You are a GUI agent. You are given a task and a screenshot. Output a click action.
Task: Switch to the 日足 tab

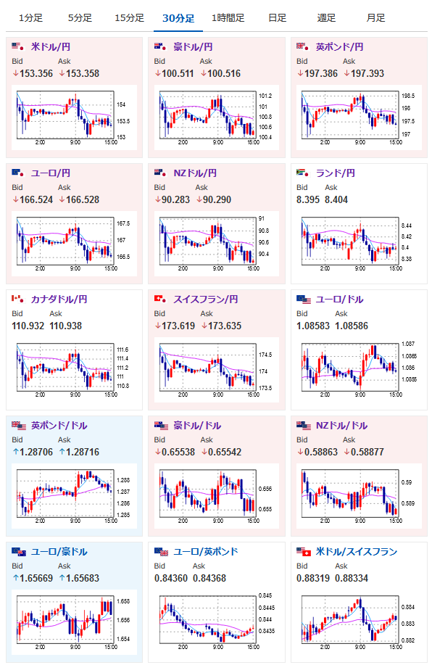(278, 18)
